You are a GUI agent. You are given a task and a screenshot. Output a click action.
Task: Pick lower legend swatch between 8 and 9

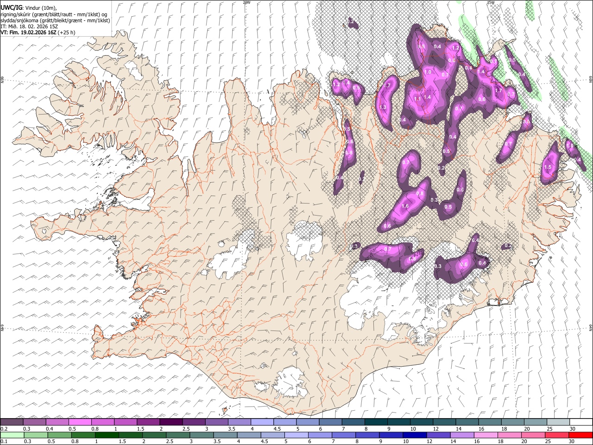point(367,435)
